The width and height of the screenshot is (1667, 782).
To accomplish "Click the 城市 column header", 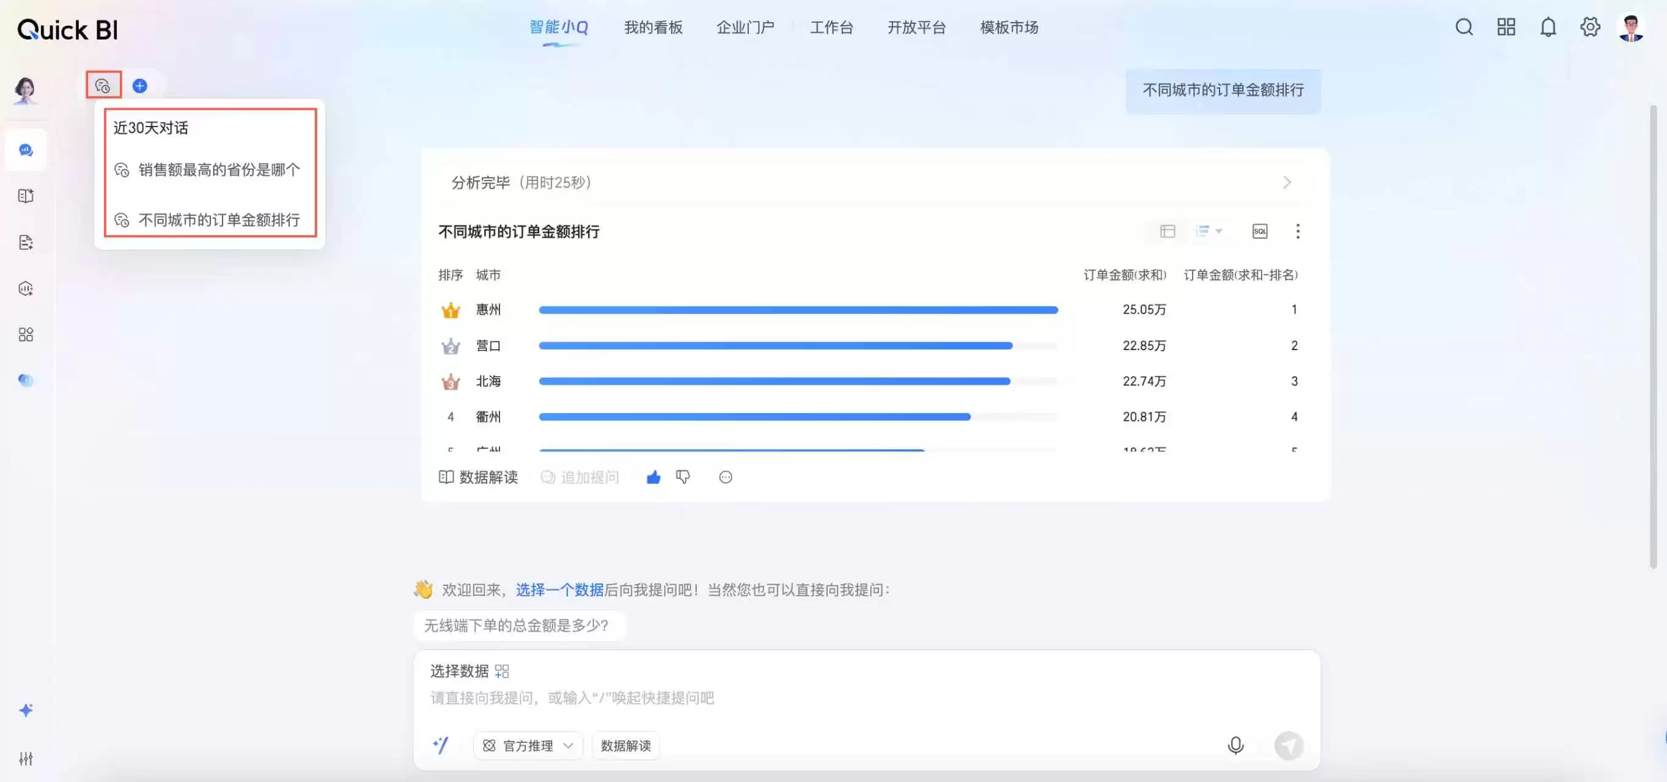I will click(488, 275).
